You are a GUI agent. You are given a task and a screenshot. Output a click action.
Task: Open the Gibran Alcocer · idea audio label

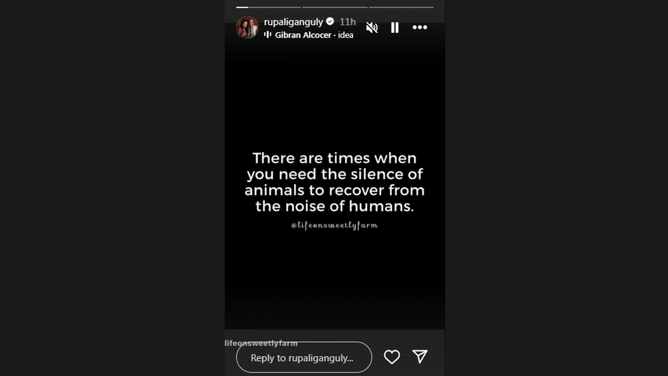point(314,35)
